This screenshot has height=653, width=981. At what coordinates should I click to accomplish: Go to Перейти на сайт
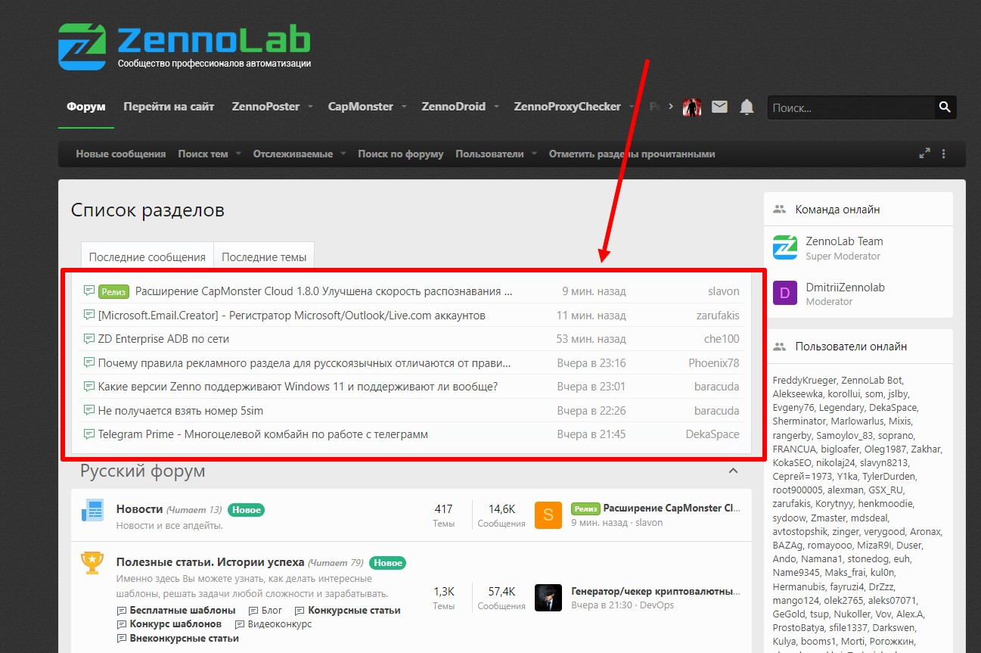(x=169, y=107)
